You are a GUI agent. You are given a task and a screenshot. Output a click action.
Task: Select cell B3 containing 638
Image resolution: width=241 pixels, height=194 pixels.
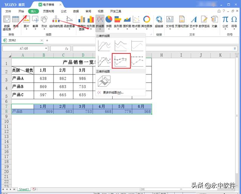click(x=44, y=79)
